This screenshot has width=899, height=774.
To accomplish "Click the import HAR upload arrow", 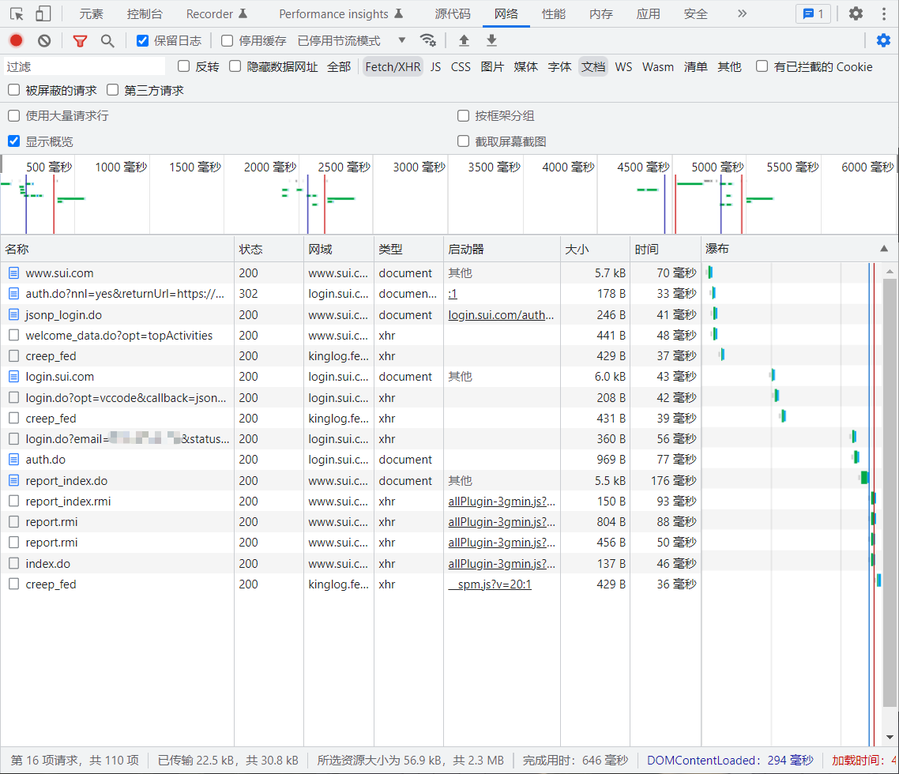I will (464, 40).
